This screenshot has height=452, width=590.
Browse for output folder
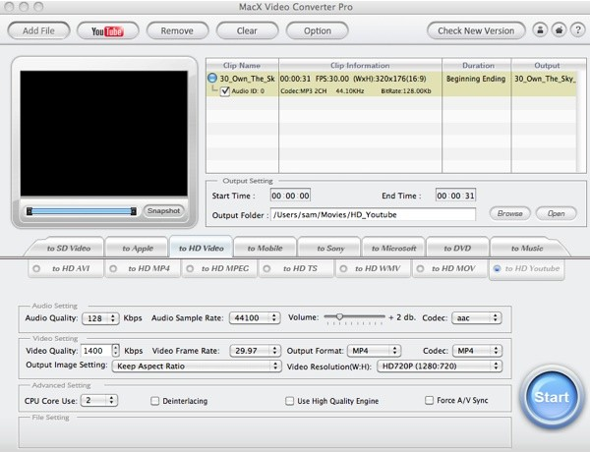(509, 213)
